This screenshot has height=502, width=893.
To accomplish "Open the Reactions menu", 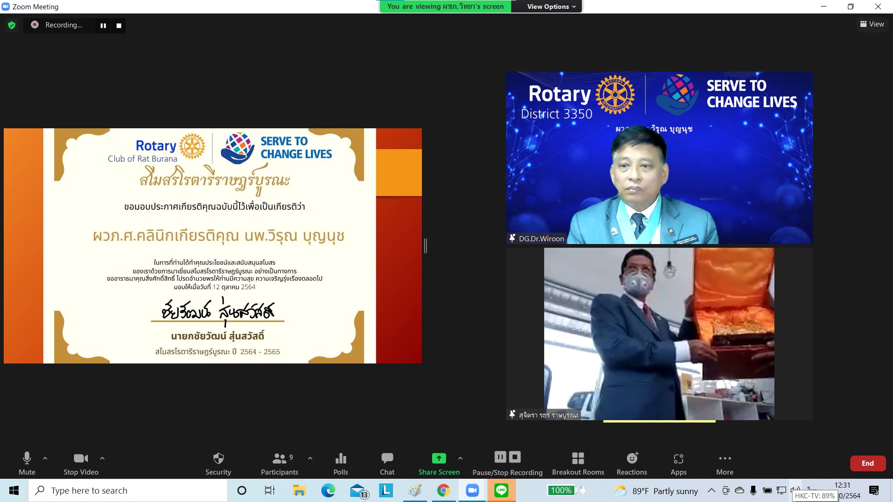I will pyautogui.click(x=632, y=463).
